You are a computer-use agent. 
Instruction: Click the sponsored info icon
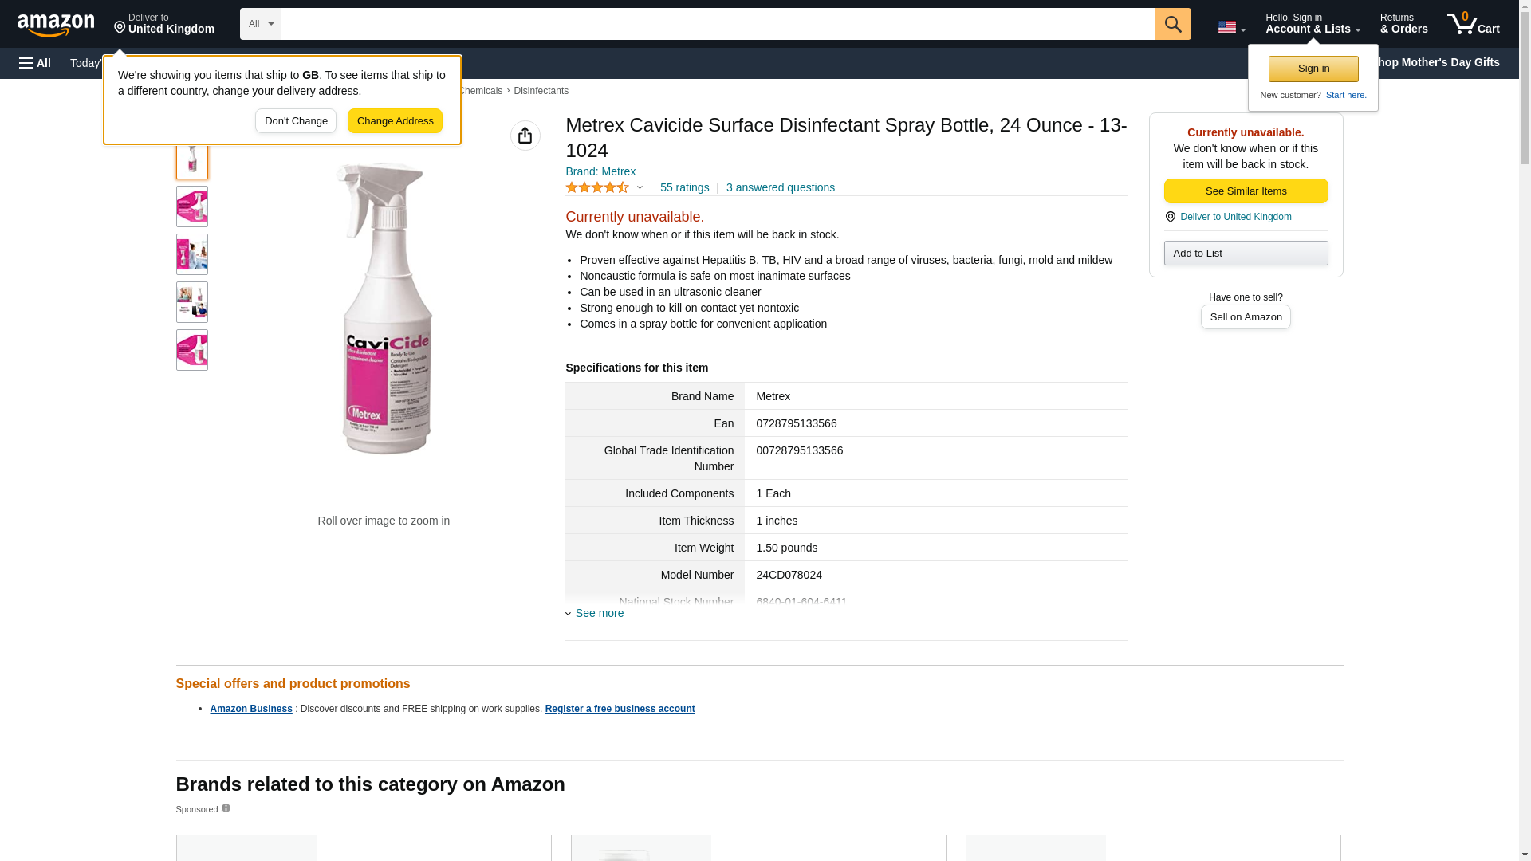[x=226, y=808]
